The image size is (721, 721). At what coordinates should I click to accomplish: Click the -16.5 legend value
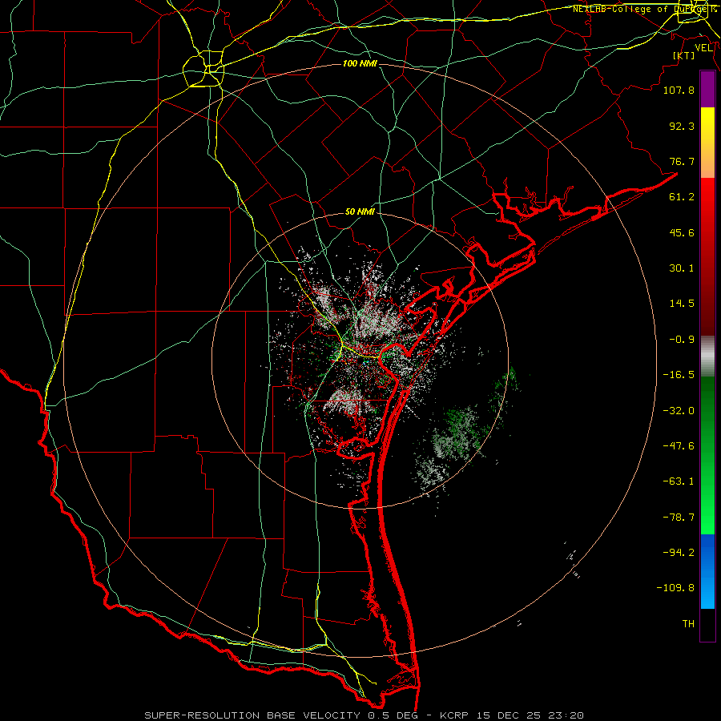point(679,375)
